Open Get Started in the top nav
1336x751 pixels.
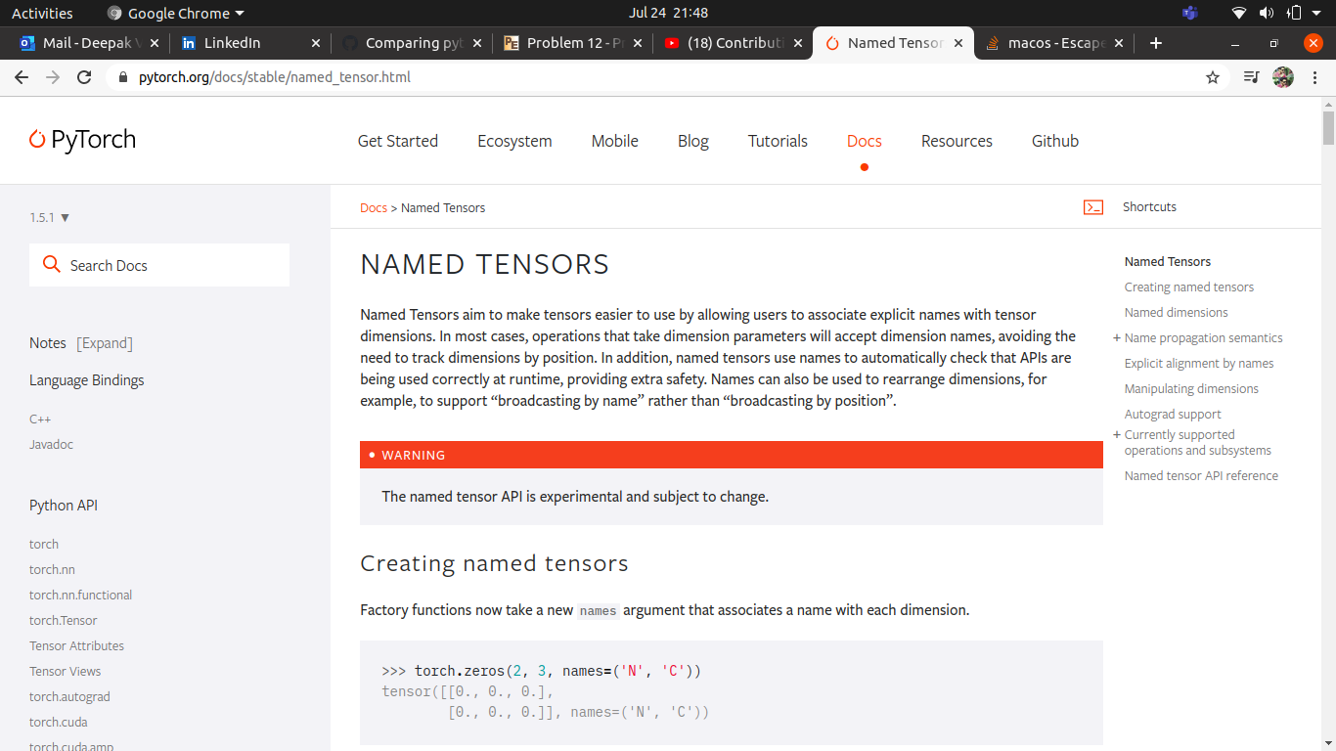point(398,141)
